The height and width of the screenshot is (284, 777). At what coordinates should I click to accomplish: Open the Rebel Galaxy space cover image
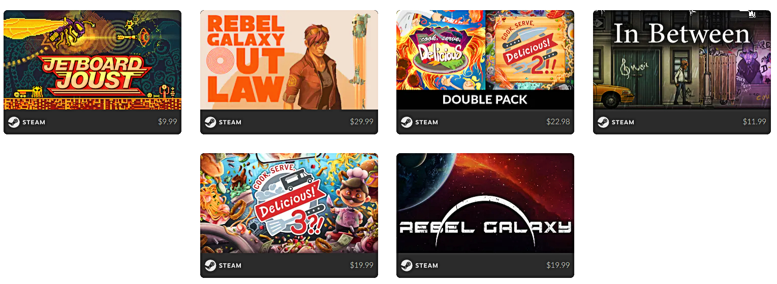pyautogui.click(x=485, y=203)
